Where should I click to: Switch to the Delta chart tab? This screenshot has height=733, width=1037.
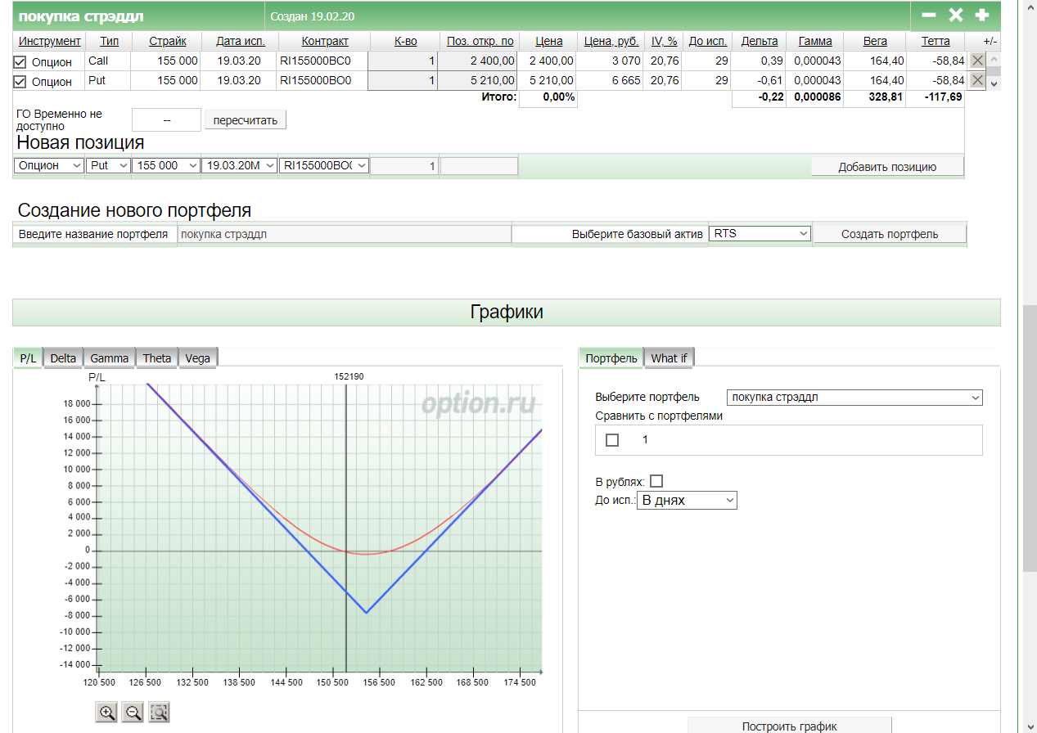63,358
